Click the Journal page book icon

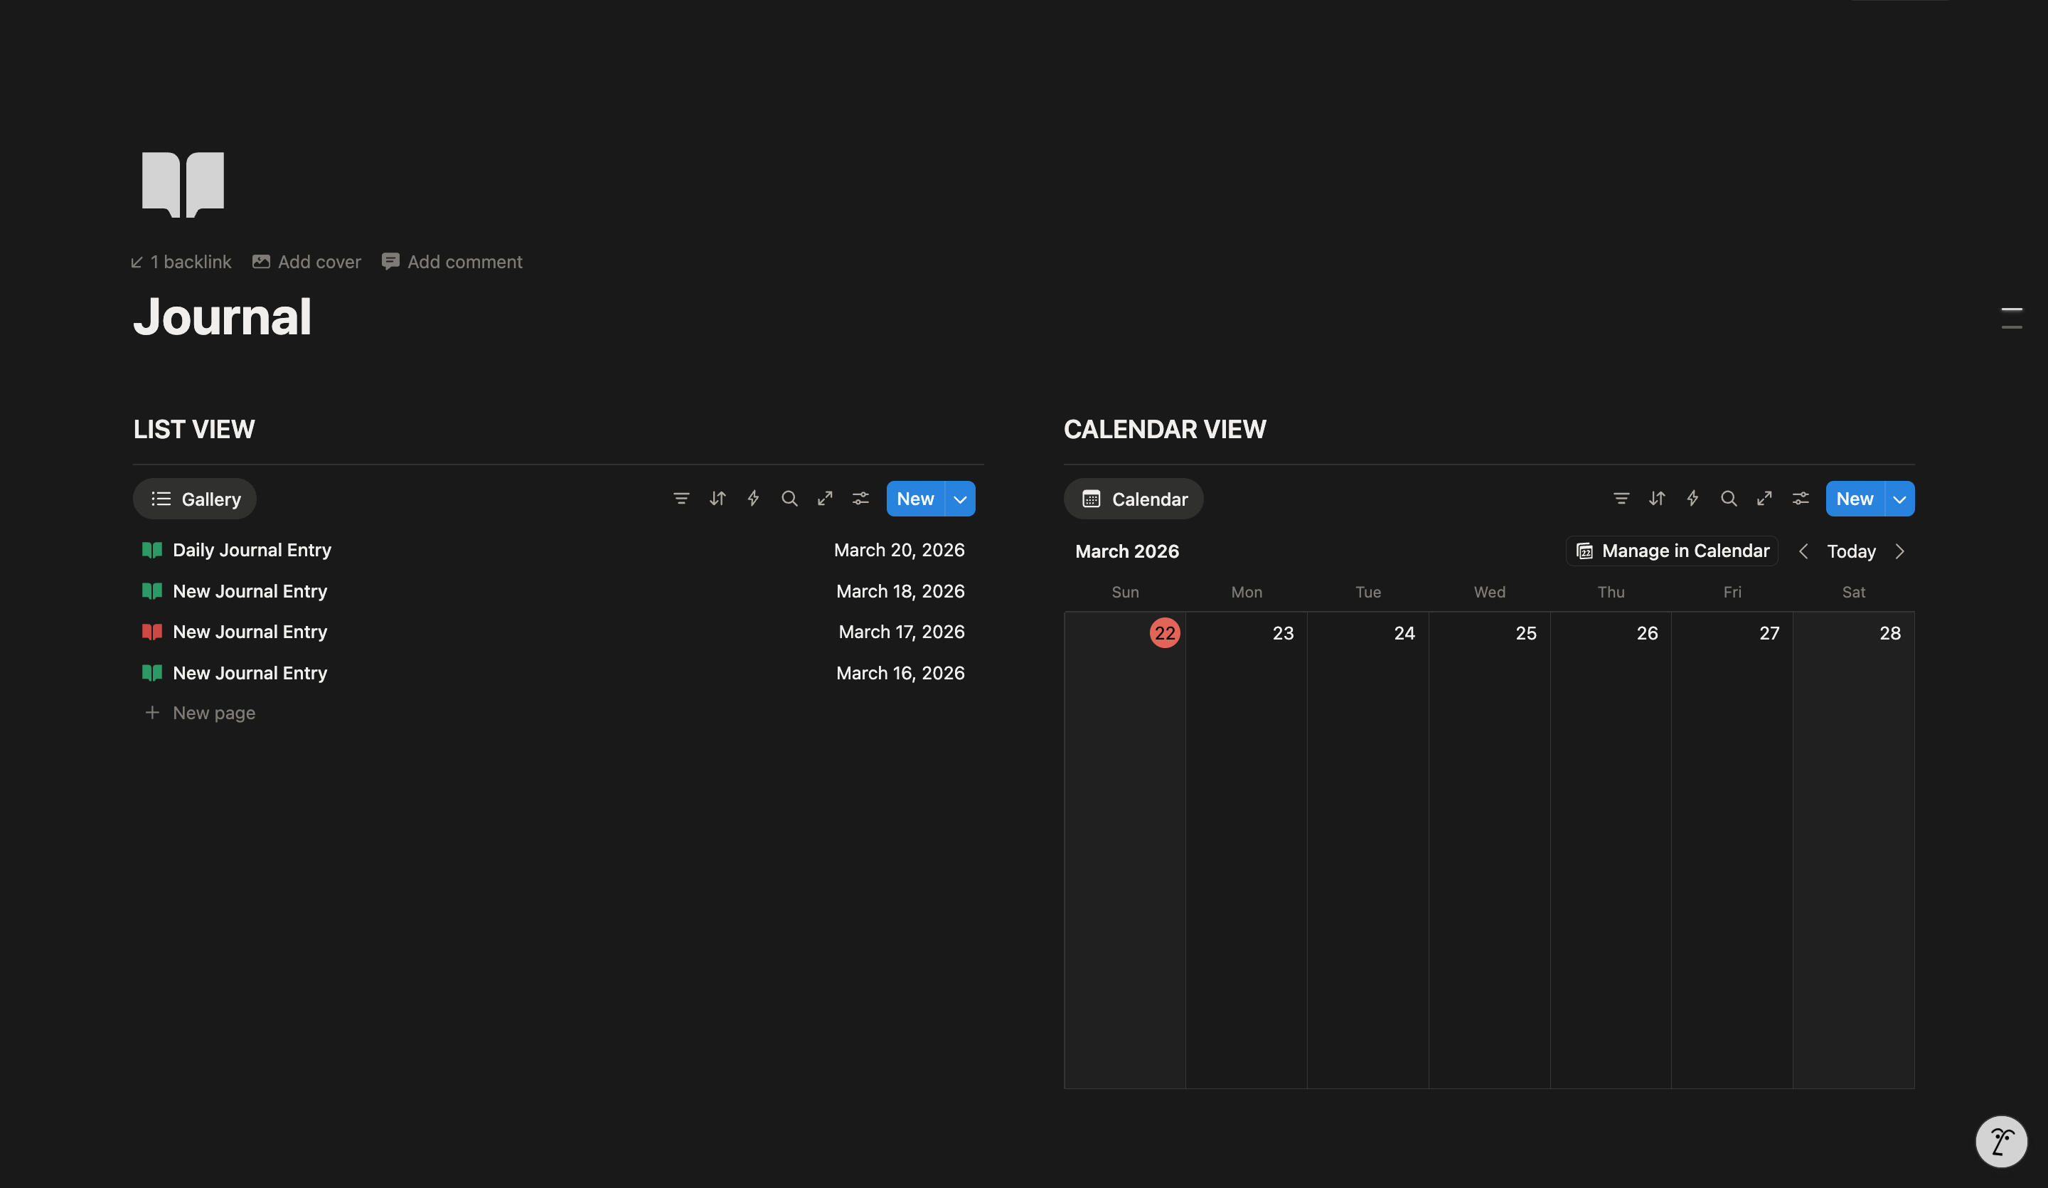[183, 184]
